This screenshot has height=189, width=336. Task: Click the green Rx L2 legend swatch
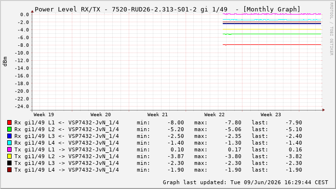point(9,129)
